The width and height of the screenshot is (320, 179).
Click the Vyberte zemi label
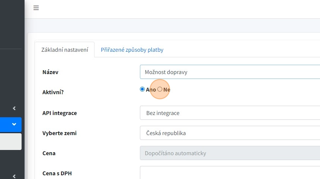pos(60,133)
